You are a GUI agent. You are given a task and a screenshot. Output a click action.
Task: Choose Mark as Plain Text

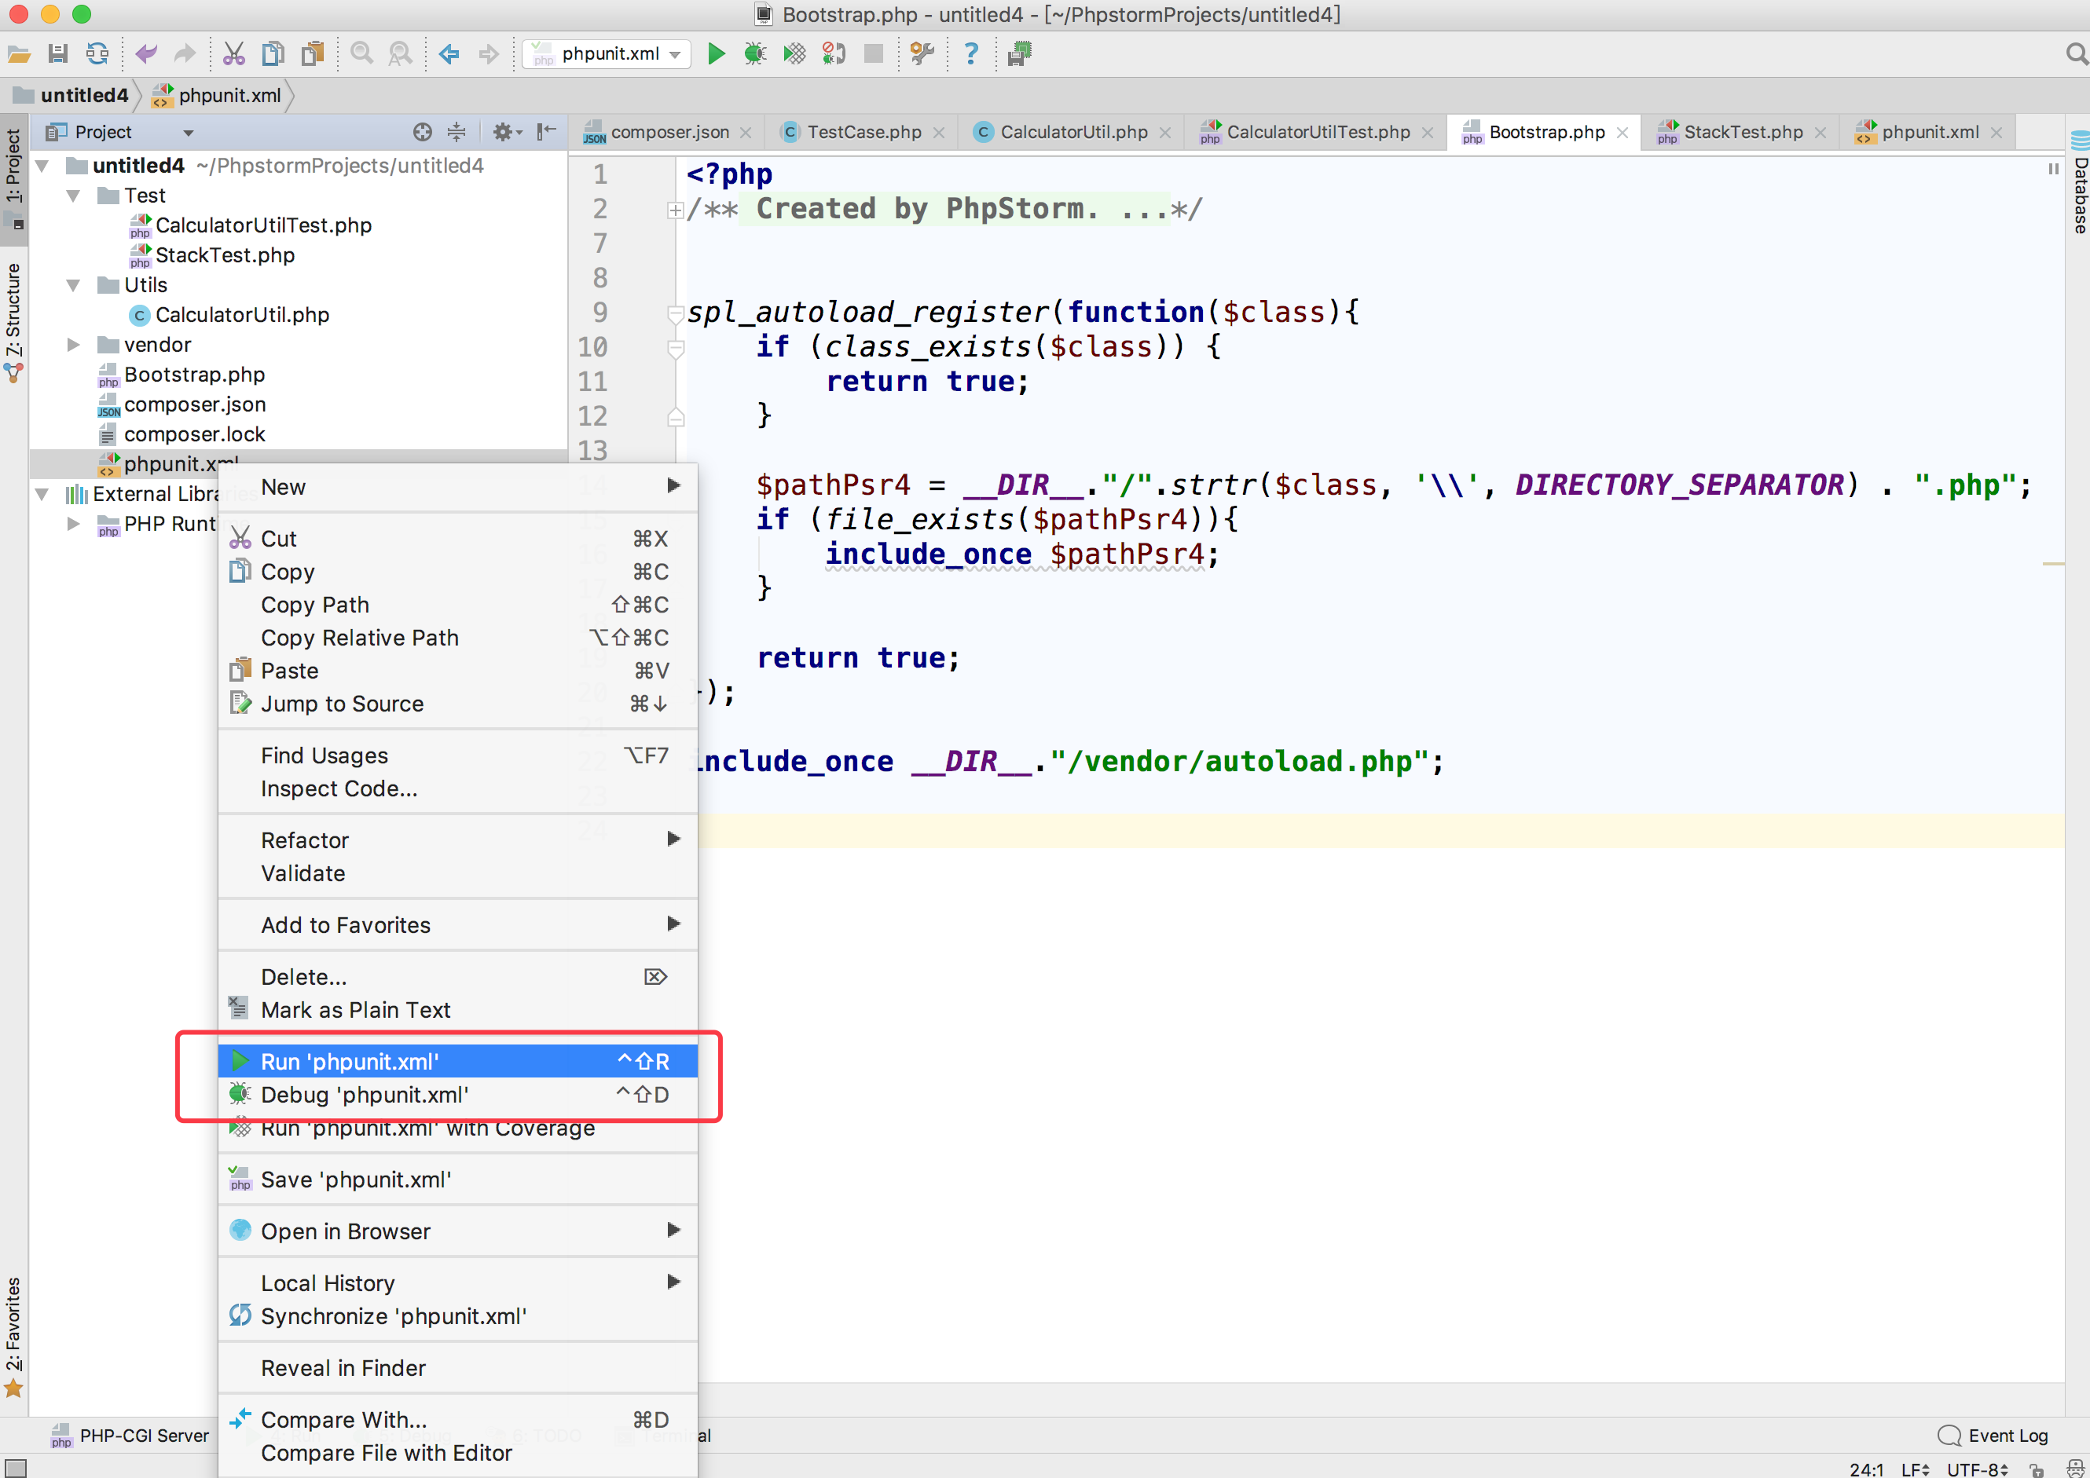tap(458, 1010)
